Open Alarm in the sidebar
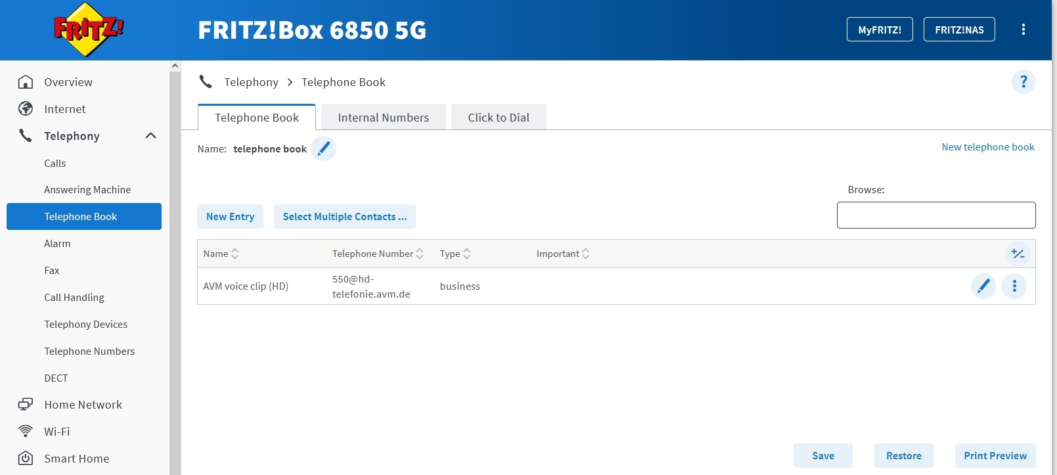Viewport: 1057px width, 475px height. coord(57,244)
